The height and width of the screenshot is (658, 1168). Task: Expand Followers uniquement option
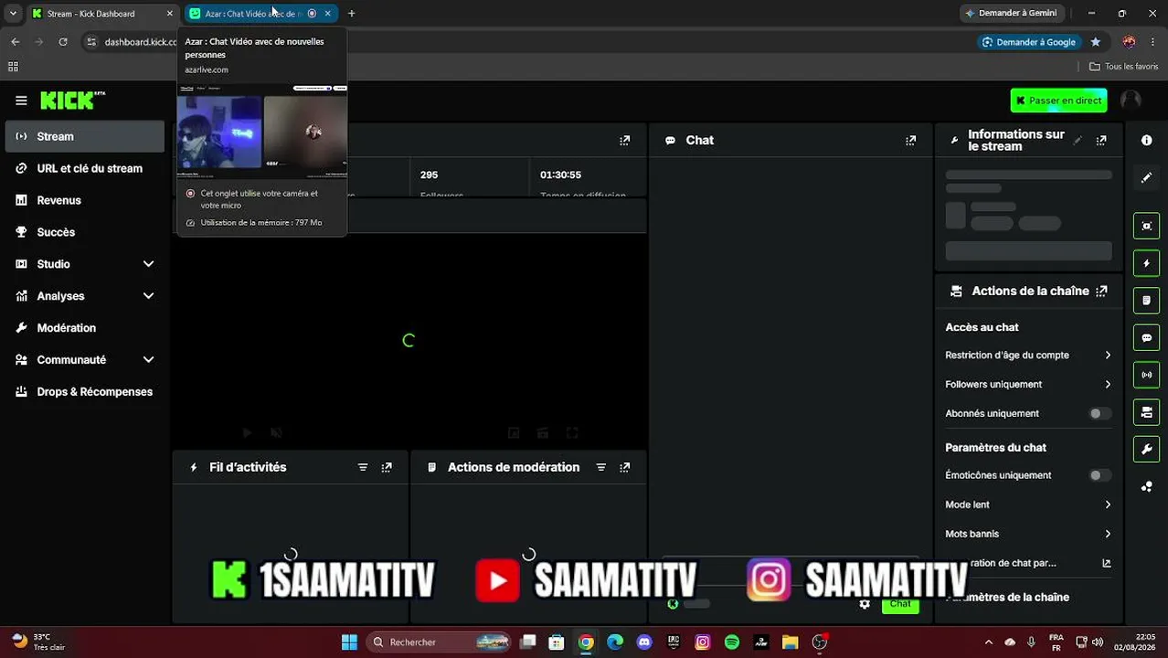pyautogui.click(x=1028, y=385)
